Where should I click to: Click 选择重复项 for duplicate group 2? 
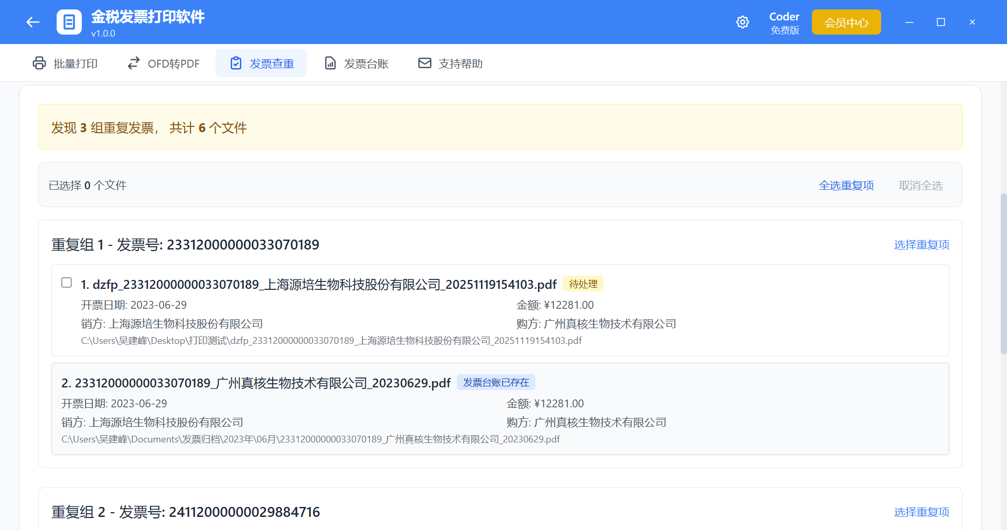click(922, 512)
